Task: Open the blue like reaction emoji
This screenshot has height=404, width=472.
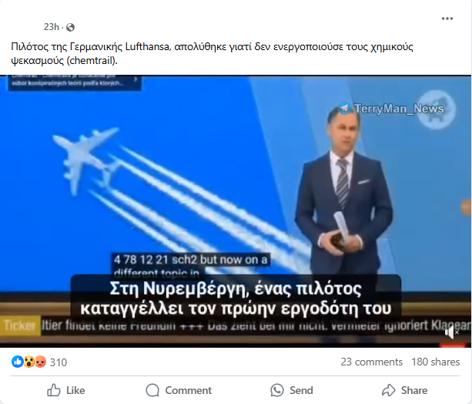Action: pos(17,362)
